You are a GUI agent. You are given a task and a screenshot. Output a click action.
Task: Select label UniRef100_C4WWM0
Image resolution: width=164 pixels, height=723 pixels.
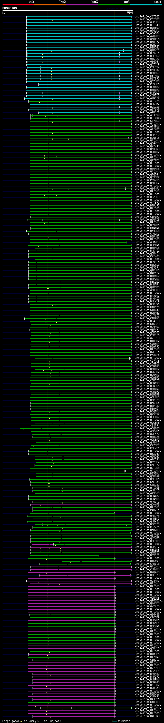147,569
